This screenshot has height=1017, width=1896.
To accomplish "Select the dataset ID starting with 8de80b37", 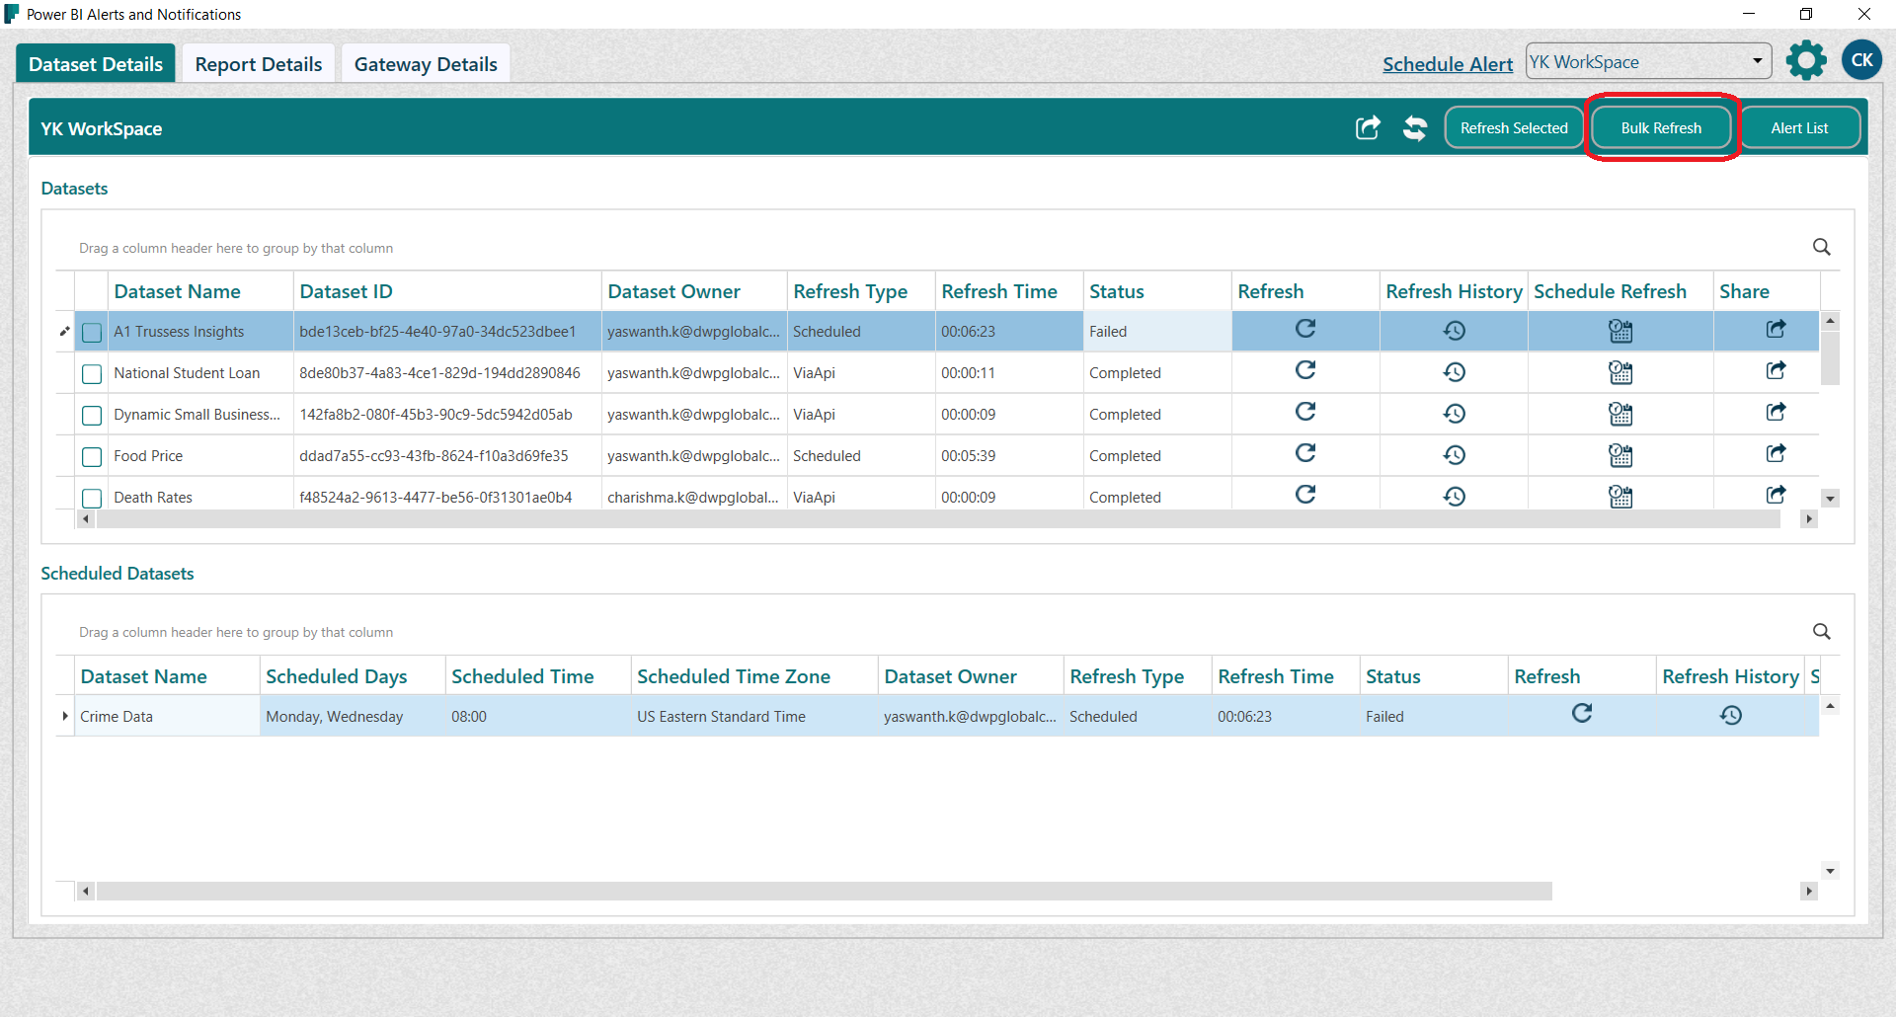I will point(447,373).
